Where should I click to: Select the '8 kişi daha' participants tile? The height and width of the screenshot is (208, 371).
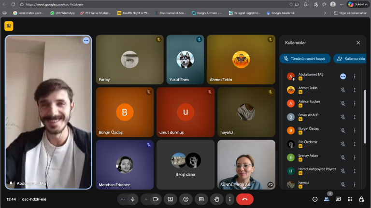click(x=185, y=164)
